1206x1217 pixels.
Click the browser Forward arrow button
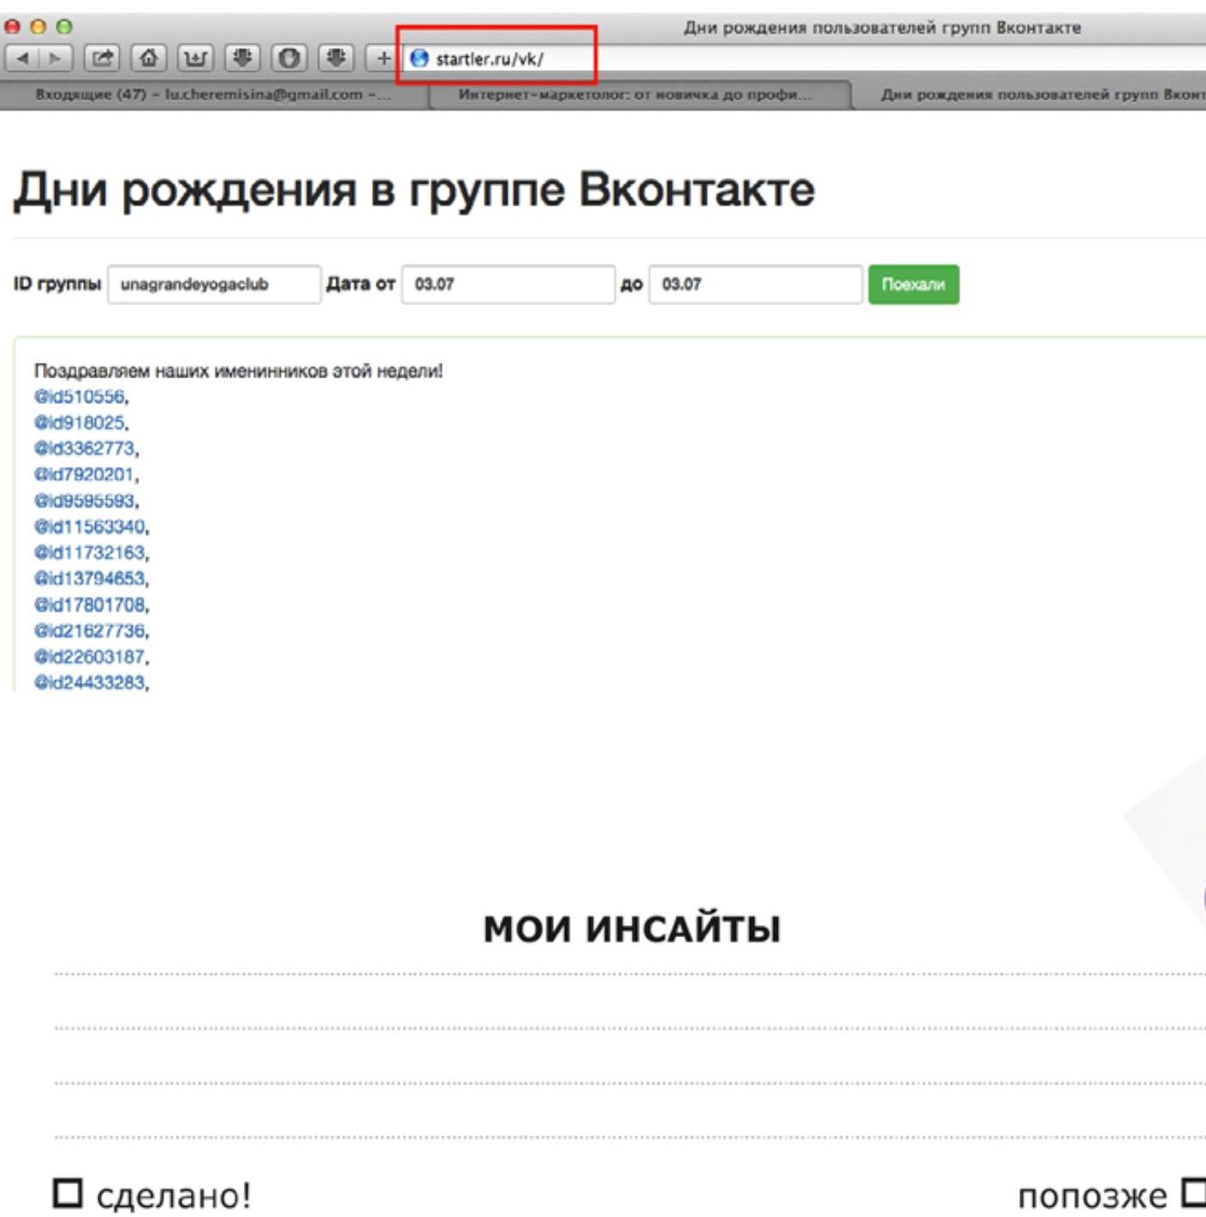pyautogui.click(x=55, y=58)
